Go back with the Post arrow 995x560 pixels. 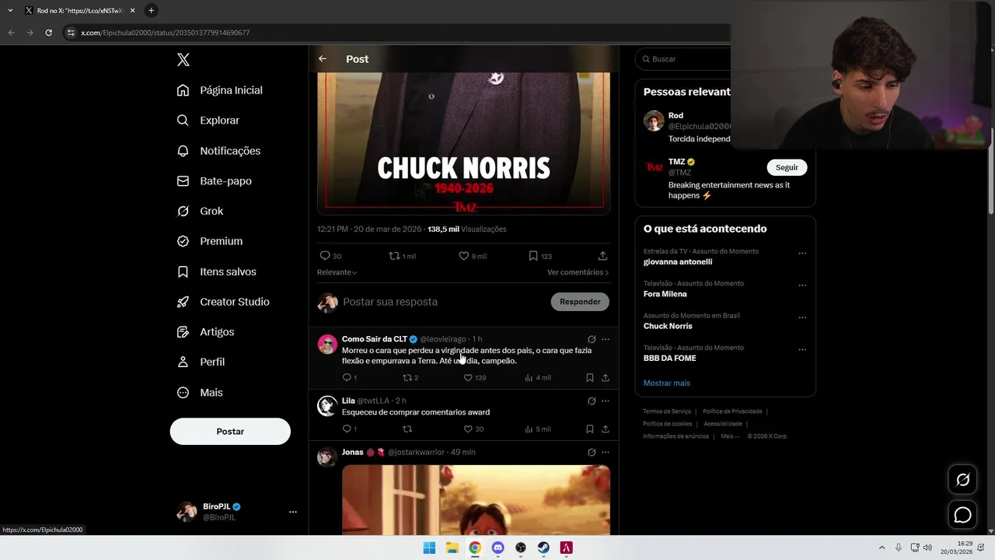pyautogui.click(x=323, y=59)
